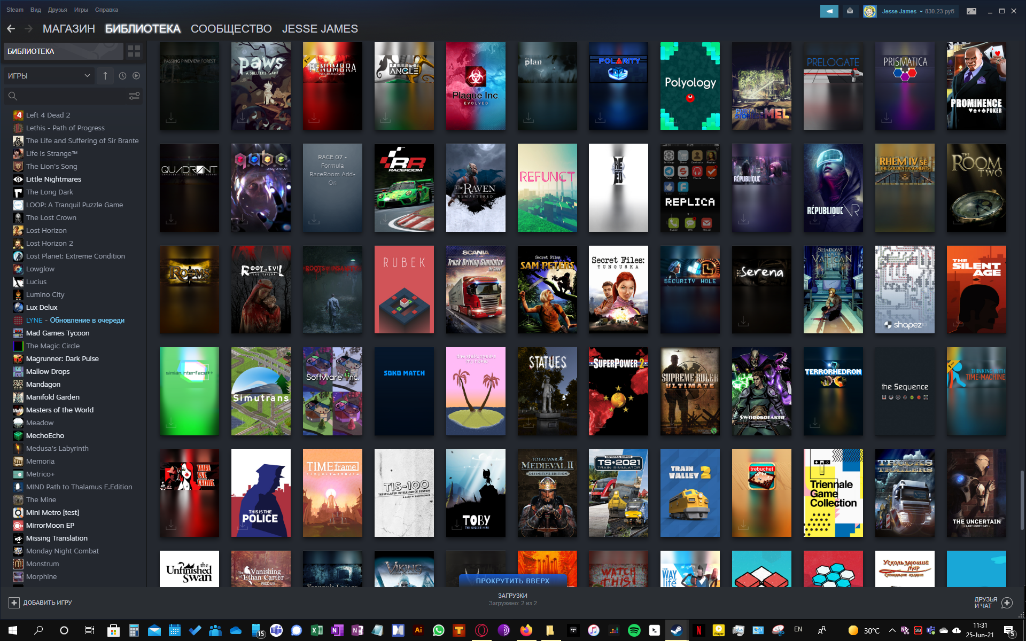
Task: Open Spotify from the taskbar
Action: tap(634, 630)
